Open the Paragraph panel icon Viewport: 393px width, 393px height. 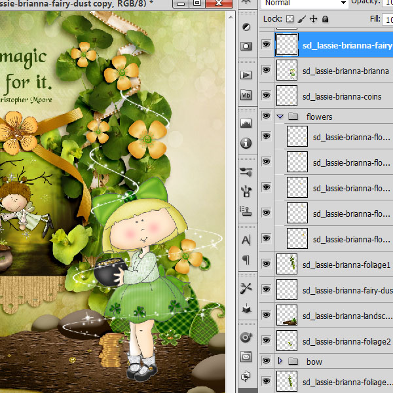coord(246,259)
